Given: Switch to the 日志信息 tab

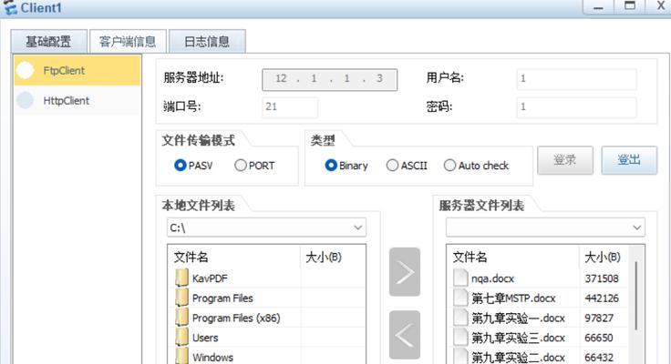Looking at the screenshot, I should pyautogui.click(x=207, y=42).
